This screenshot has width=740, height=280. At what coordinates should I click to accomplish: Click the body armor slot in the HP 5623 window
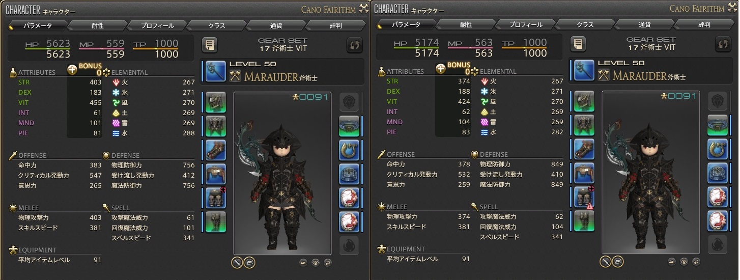point(216,126)
